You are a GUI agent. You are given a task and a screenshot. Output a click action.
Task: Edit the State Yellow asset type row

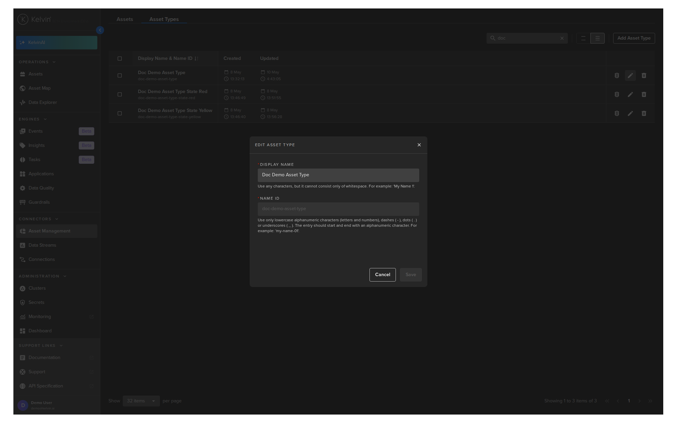[630, 114]
